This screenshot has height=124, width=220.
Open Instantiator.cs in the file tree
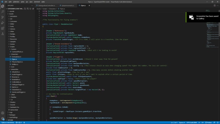16,90
